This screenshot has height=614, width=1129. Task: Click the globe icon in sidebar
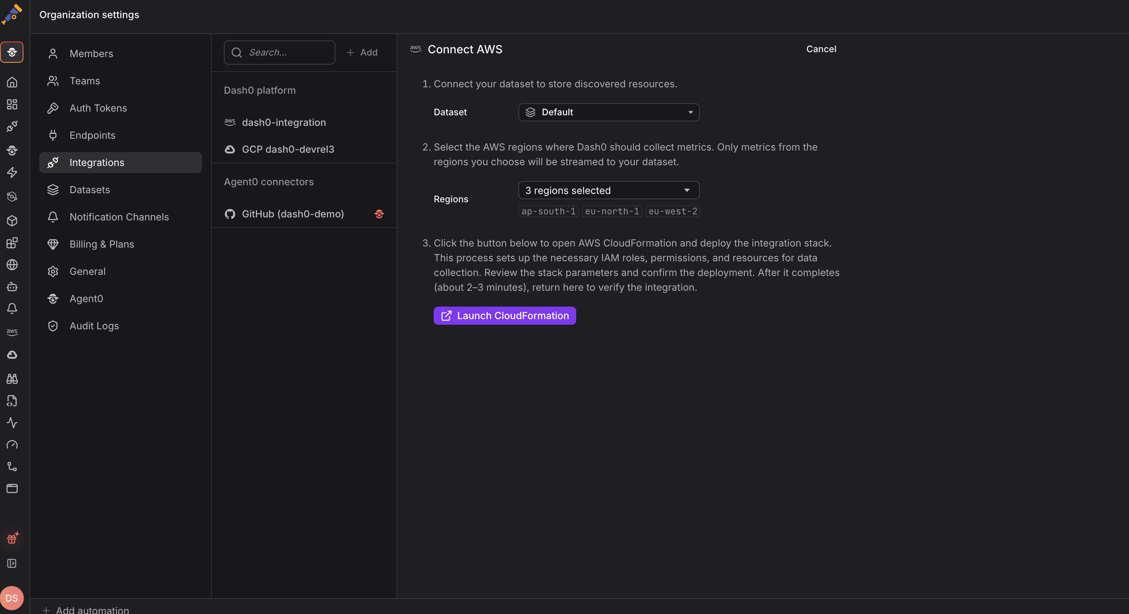12,265
